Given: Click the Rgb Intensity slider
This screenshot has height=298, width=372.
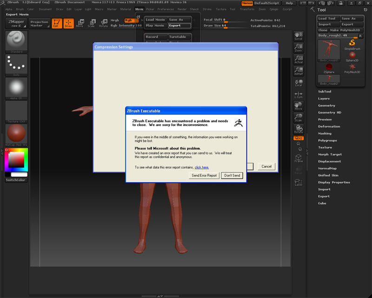Looking at the screenshot, I should tap(126, 26).
